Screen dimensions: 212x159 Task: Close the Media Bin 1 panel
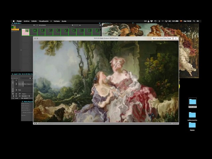tap(100, 23)
